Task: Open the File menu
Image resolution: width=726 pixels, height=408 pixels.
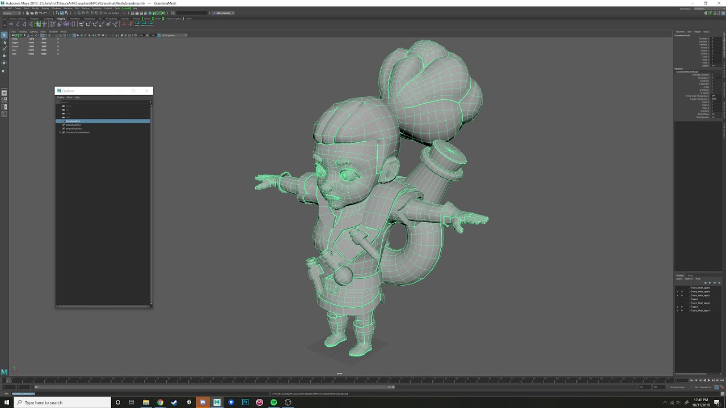Action: pos(3,8)
